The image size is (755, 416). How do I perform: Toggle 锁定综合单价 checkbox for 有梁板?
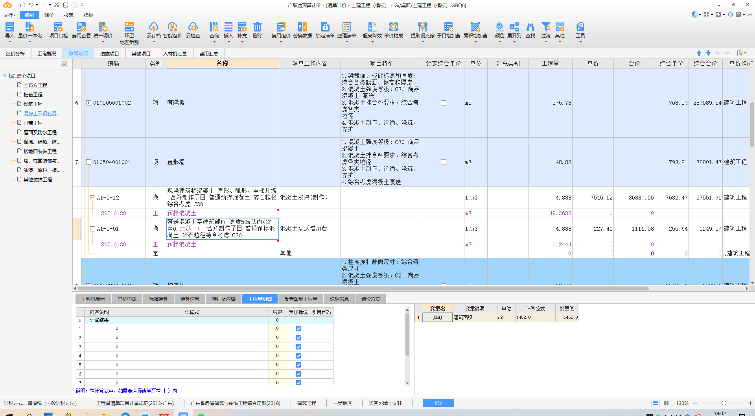pos(443,103)
